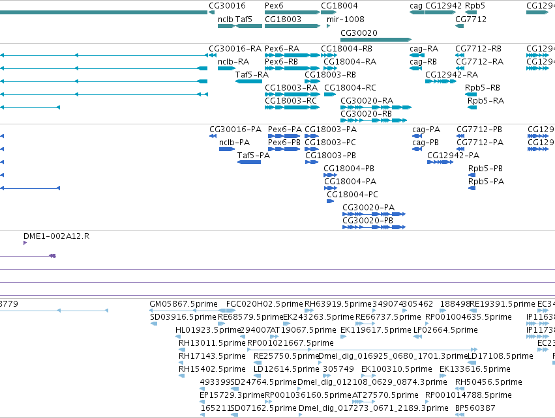Select EST EK133616.5prime
This screenshot has height=418, width=555.
(475, 369)
